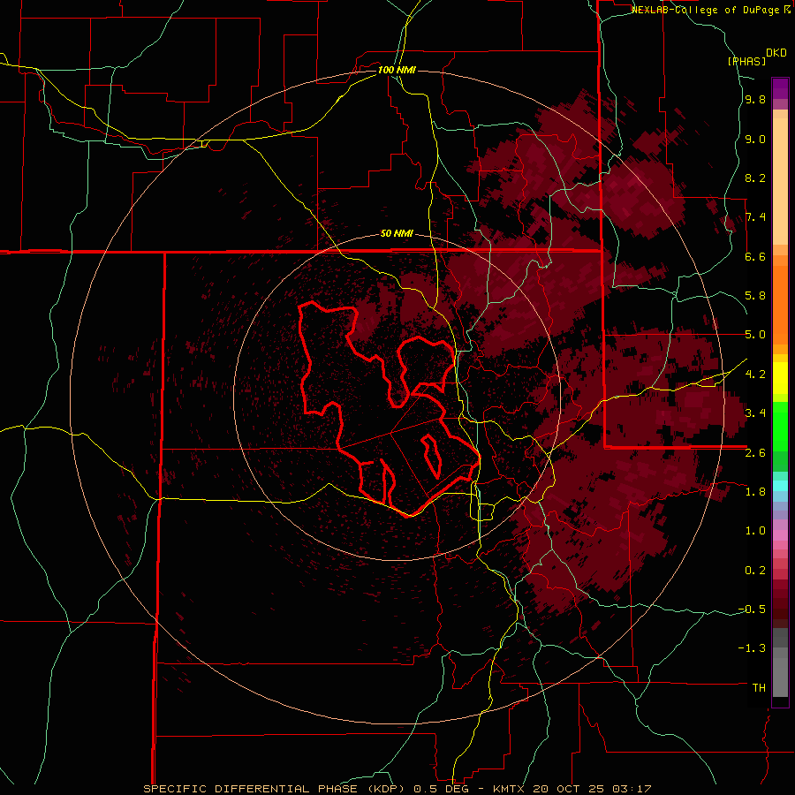Select the 2.6 scale value
This screenshot has height=795, width=795.
[755, 453]
